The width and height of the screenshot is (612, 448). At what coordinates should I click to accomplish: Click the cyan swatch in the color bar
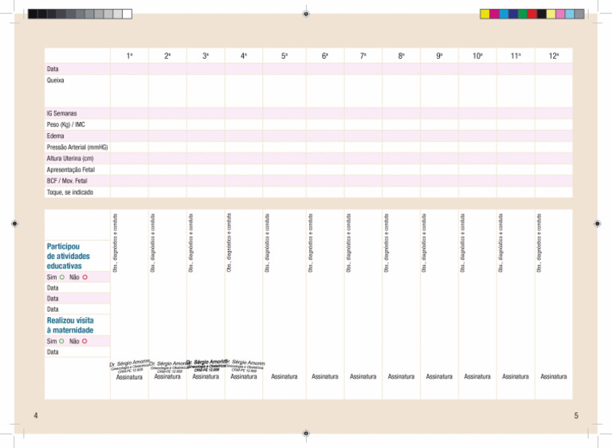point(504,14)
